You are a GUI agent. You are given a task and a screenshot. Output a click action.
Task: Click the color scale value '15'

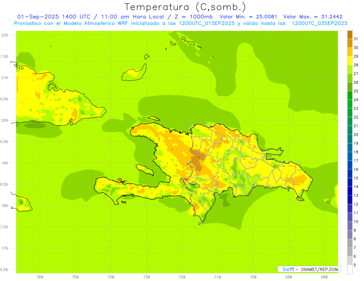tap(356, 178)
